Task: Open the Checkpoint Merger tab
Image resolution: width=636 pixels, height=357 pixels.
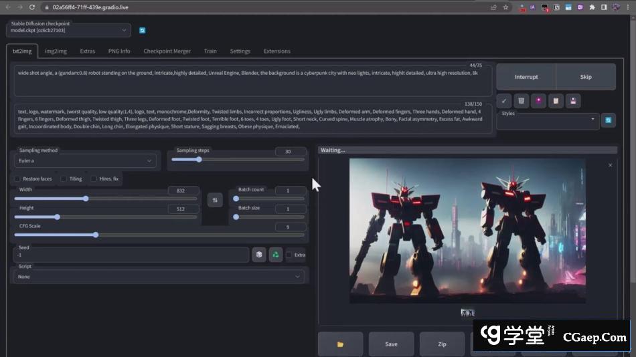Action: coord(167,51)
